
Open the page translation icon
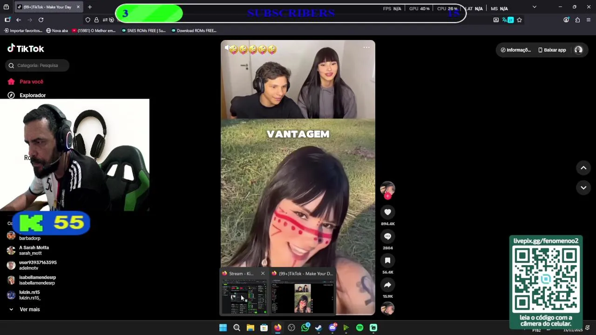click(508, 20)
